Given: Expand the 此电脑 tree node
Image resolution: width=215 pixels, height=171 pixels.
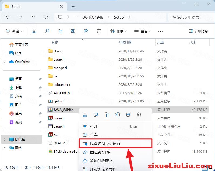Looking at the screenshot, I should coord(5,139).
